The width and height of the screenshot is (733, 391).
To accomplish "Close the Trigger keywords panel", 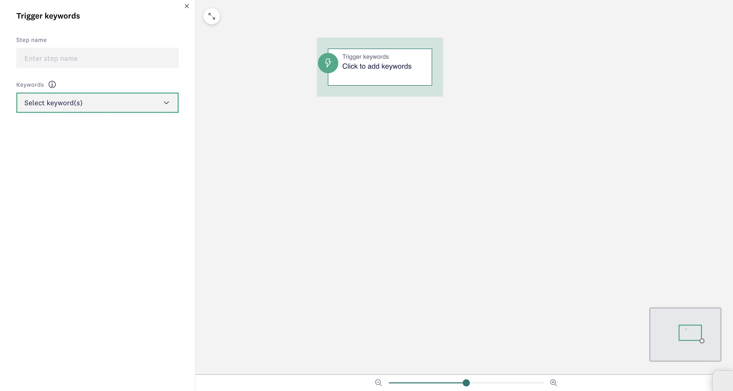I will [187, 6].
